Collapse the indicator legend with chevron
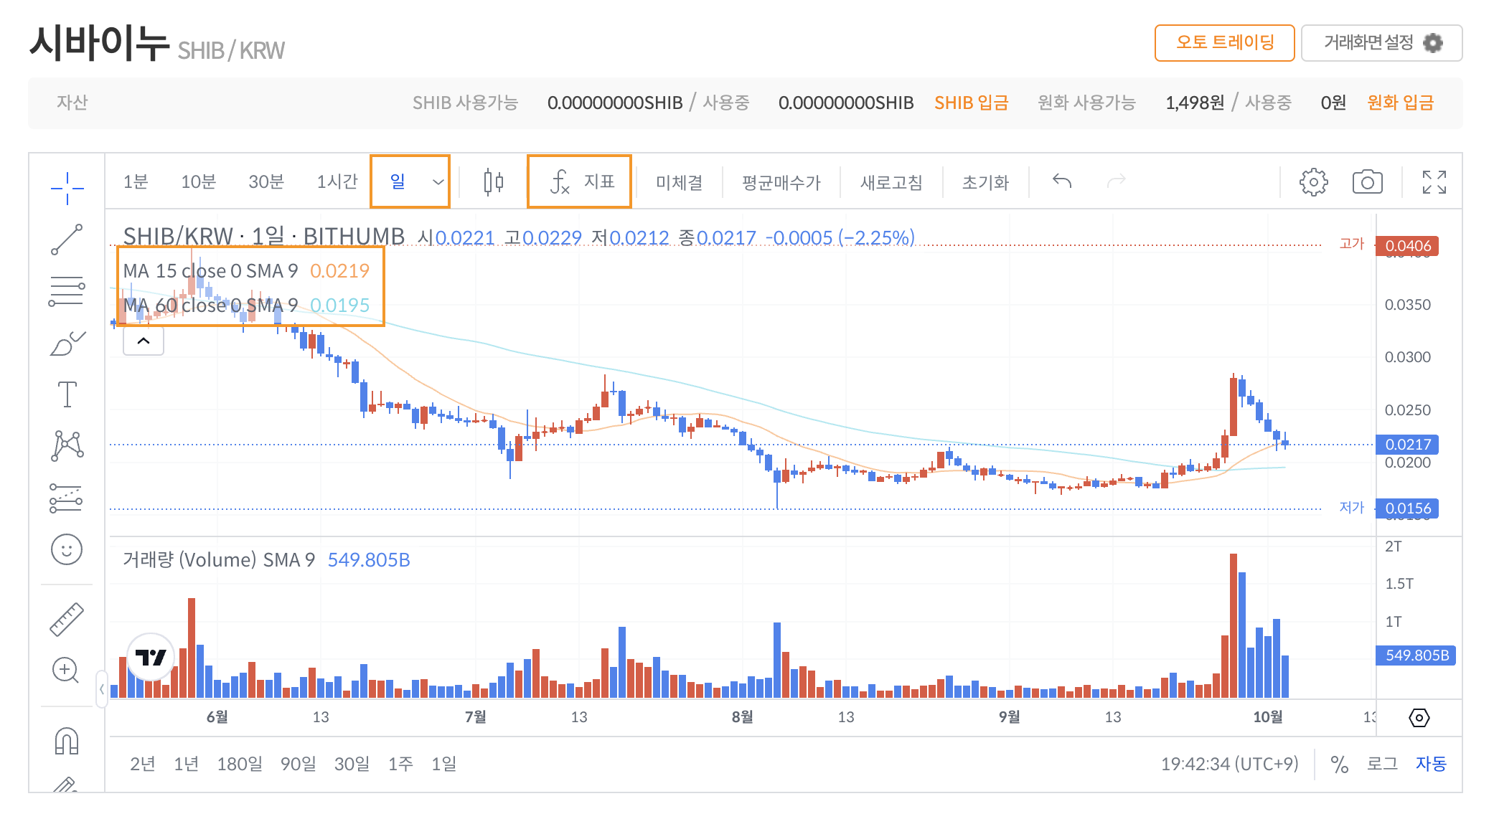 (x=144, y=341)
